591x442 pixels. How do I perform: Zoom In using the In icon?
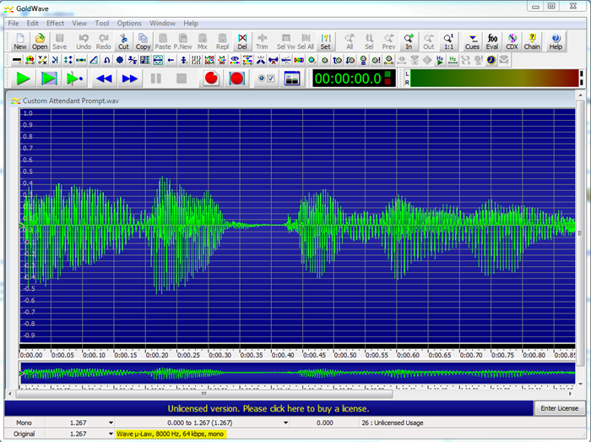(409, 41)
